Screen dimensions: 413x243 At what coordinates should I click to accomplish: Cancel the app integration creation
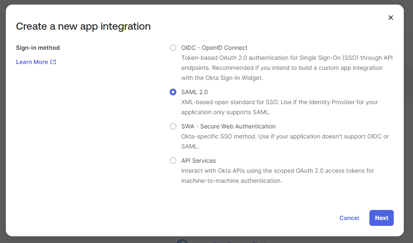point(349,218)
